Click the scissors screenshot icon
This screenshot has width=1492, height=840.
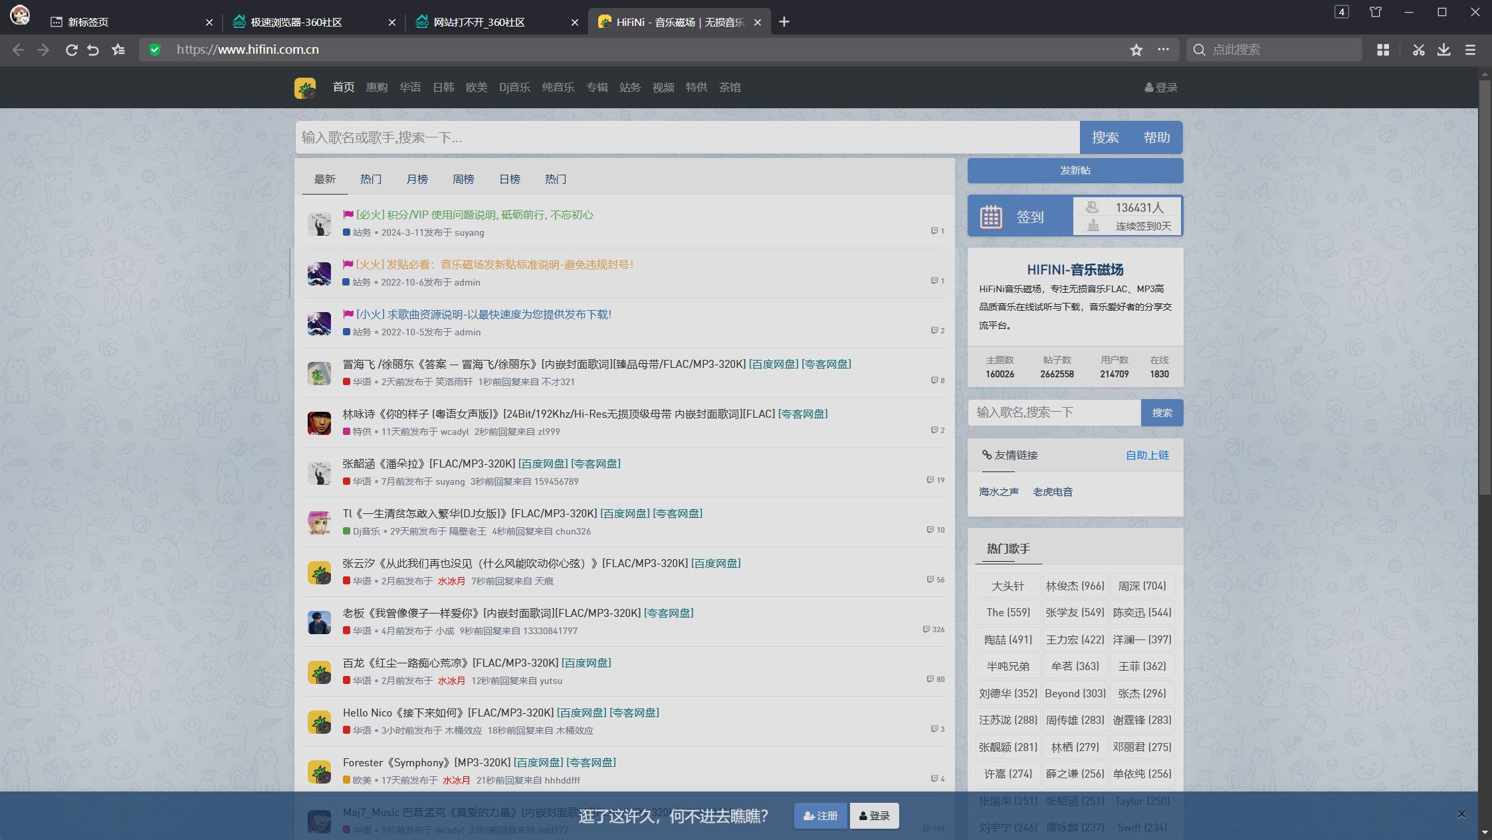point(1419,50)
